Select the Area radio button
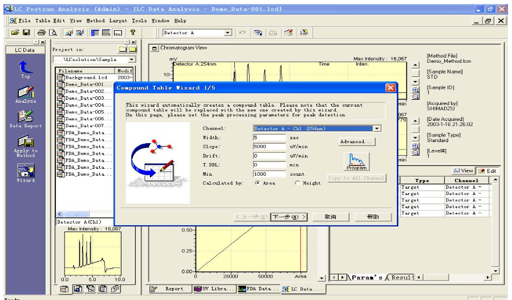Image resolution: width=512 pixels, height=300 pixels. click(x=258, y=183)
